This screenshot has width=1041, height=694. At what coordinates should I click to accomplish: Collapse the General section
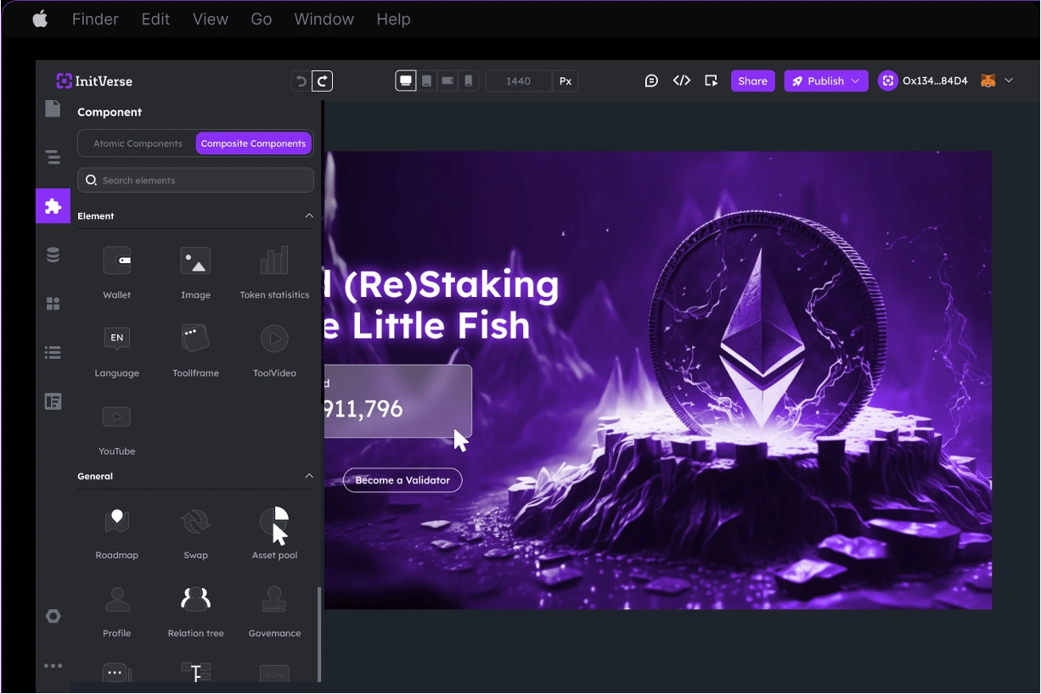point(309,476)
